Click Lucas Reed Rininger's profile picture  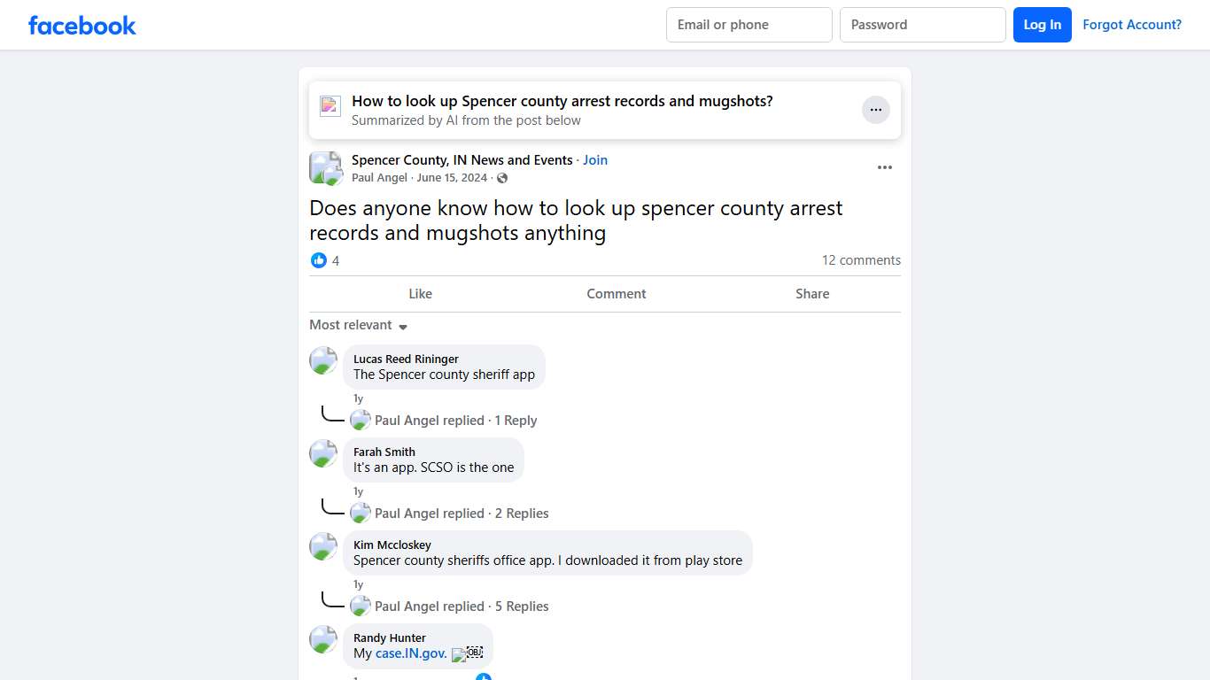(322, 360)
